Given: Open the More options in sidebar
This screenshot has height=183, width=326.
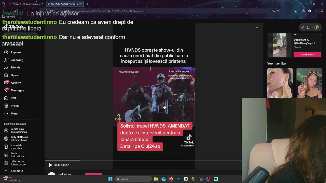Looking at the screenshot, I should click(11, 114).
